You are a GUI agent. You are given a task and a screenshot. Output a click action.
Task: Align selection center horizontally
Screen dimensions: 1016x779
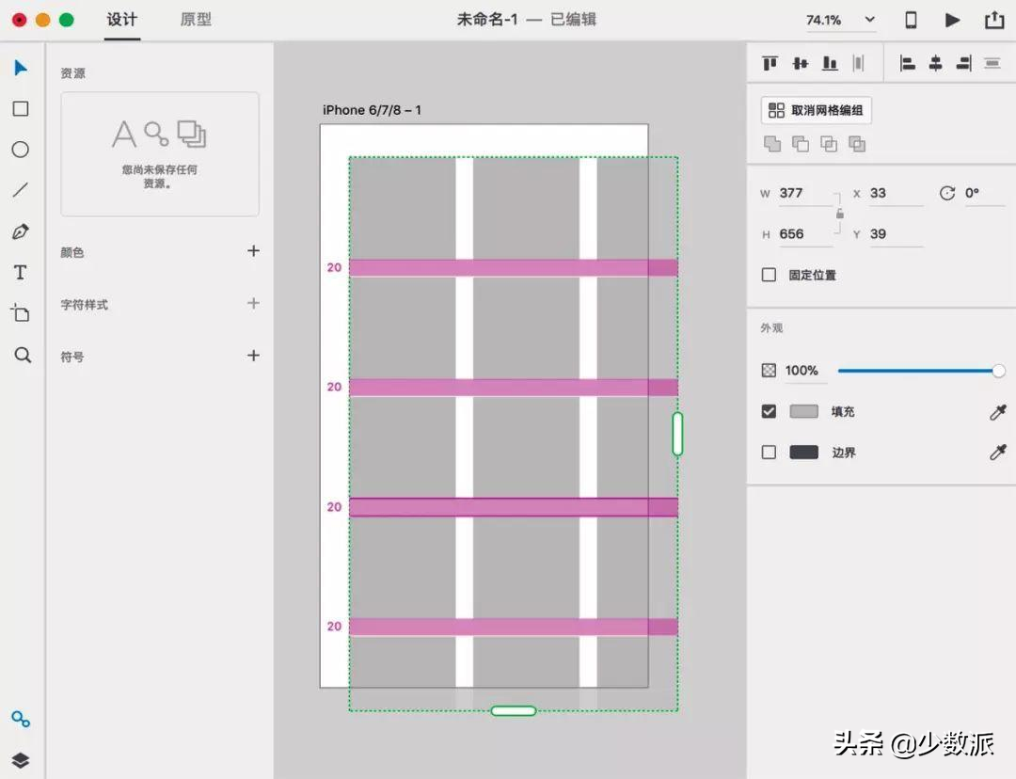936,63
